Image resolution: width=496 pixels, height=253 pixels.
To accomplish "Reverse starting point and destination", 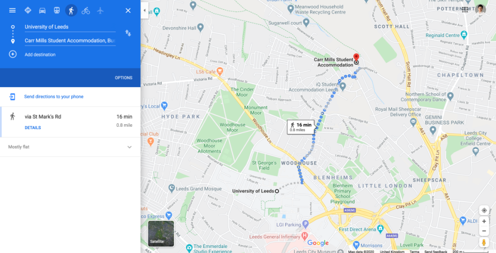I will pyautogui.click(x=128, y=33).
